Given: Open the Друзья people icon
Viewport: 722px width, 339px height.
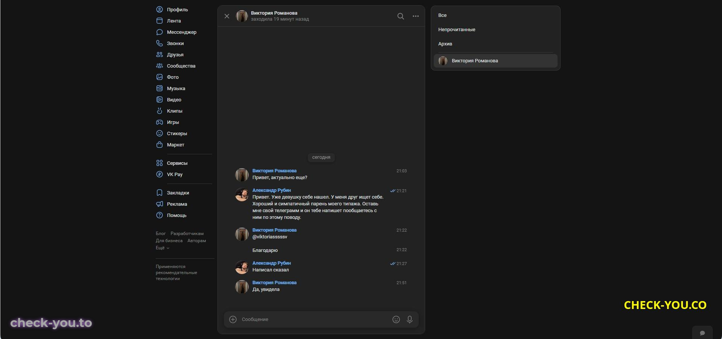Looking at the screenshot, I should (x=160, y=54).
